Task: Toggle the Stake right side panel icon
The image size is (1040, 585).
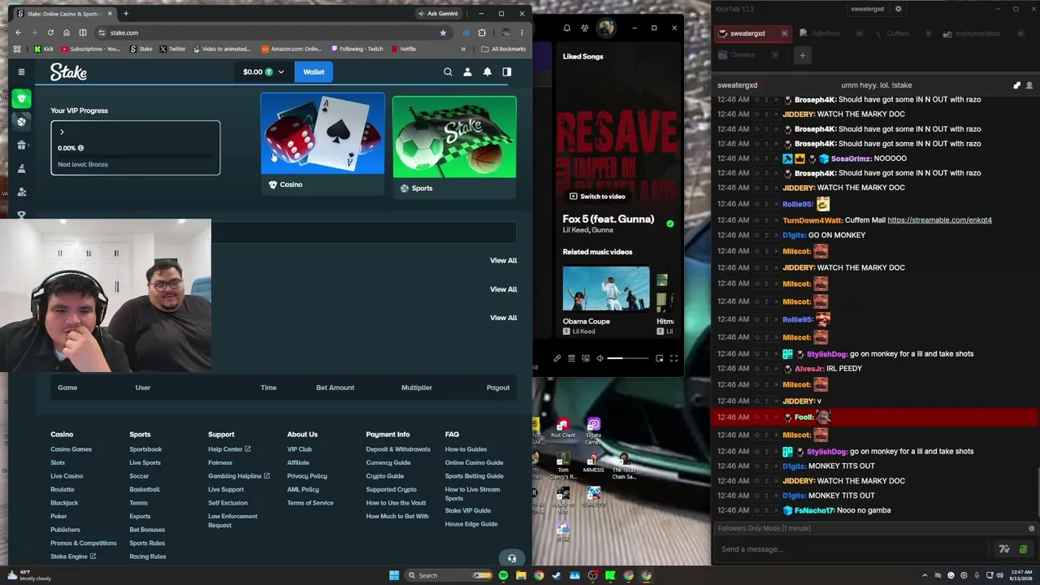Action: (507, 72)
